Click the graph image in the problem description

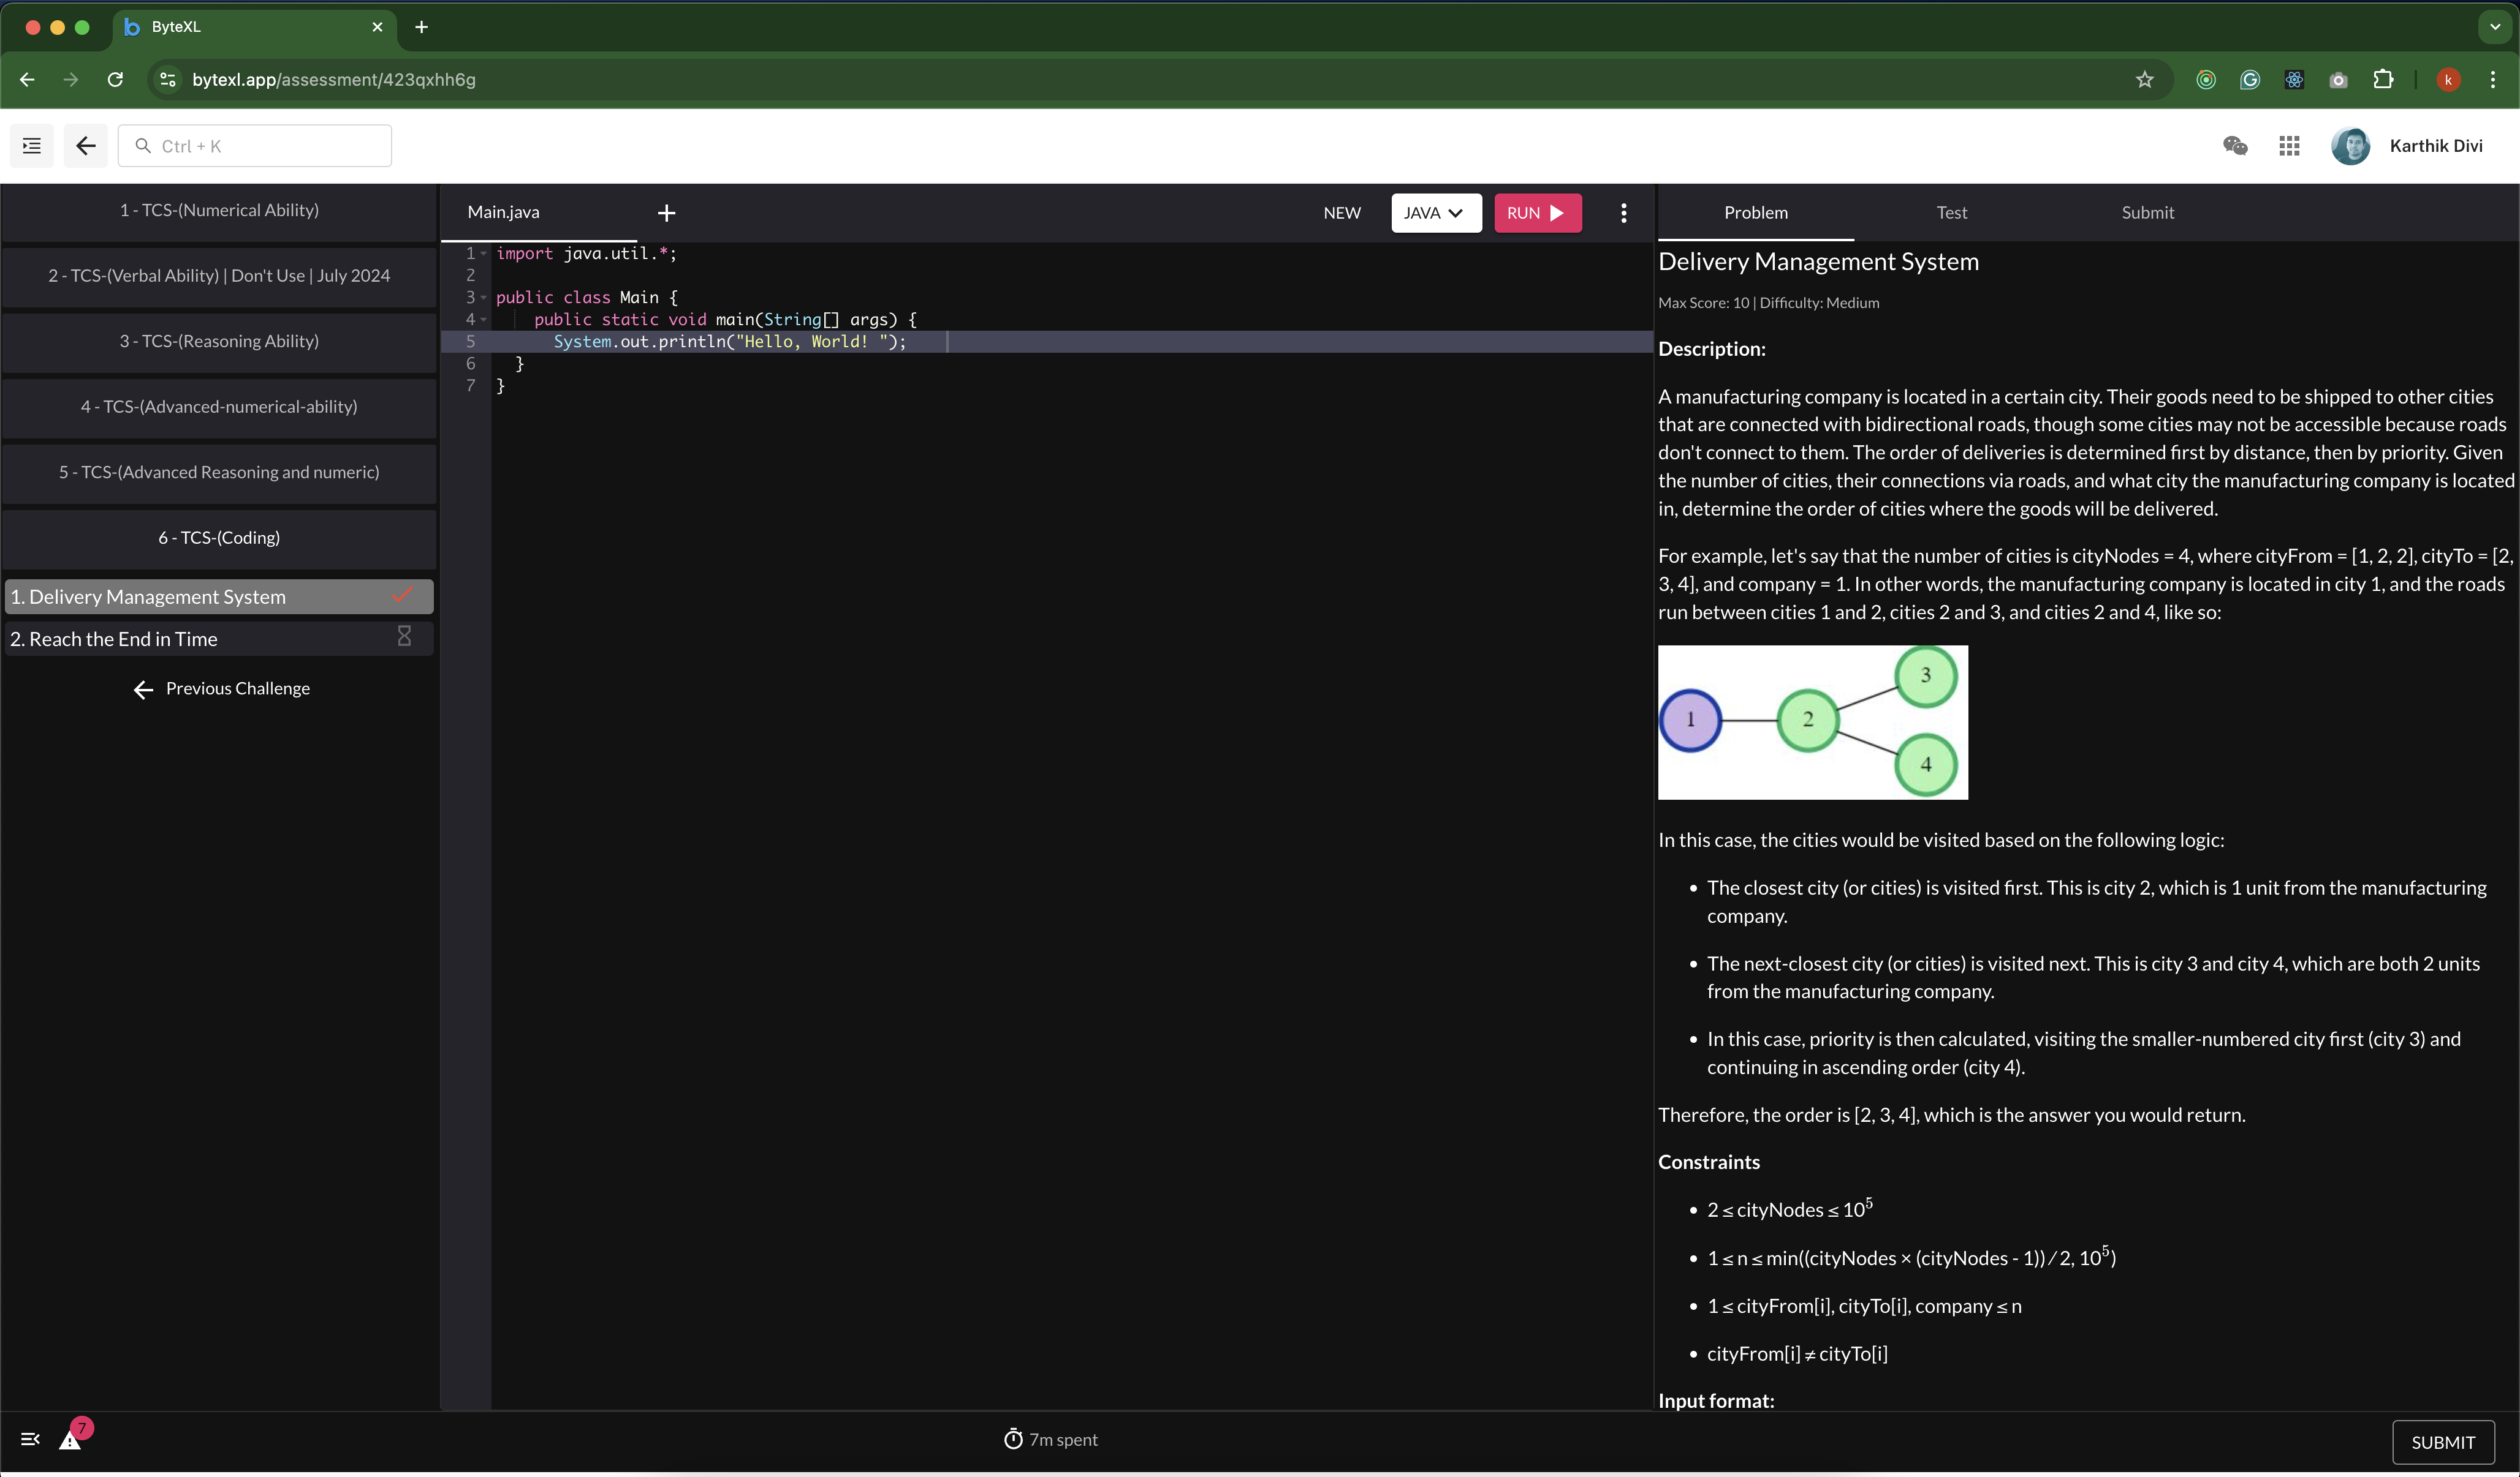[x=1813, y=723]
